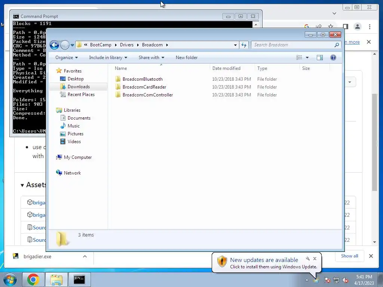Sort by the Date modified column
The width and height of the screenshot is (383, 287).
click(x=232, y=69)
